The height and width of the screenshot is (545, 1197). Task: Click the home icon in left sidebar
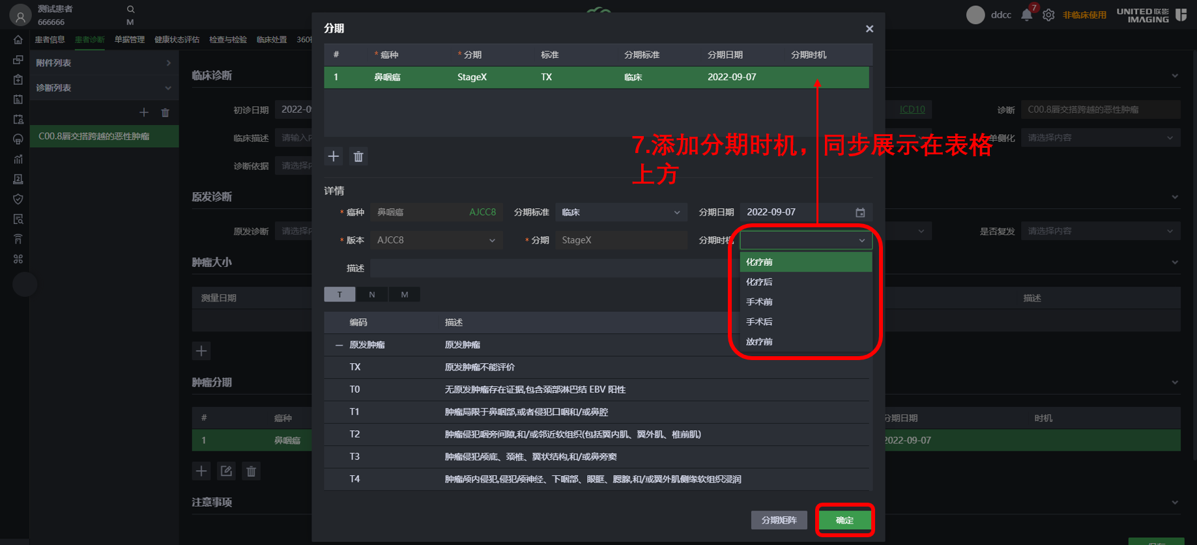[x=18, y=40]
